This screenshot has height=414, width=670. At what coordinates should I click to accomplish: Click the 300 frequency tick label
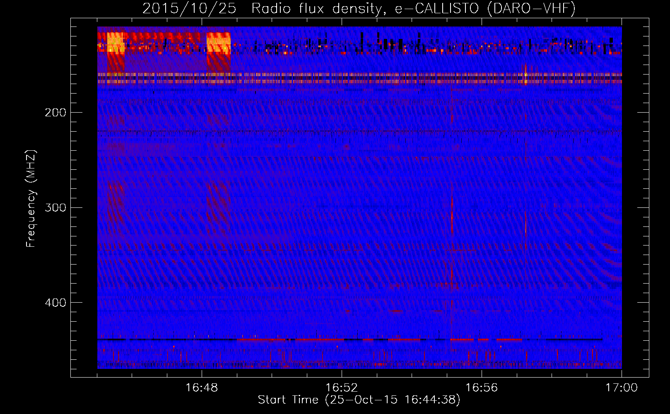(x=55, y=207)
